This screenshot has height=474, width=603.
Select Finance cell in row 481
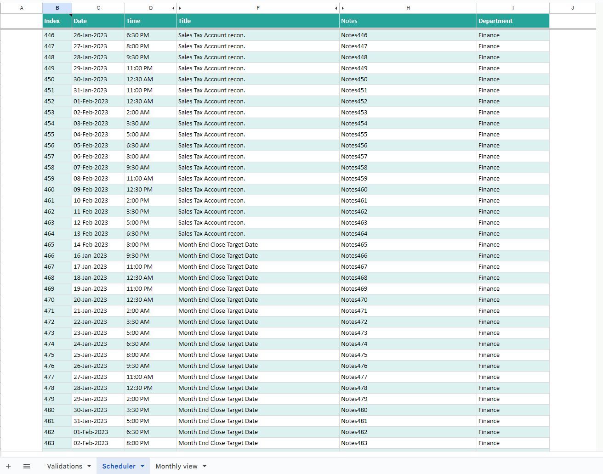[513, 421]
